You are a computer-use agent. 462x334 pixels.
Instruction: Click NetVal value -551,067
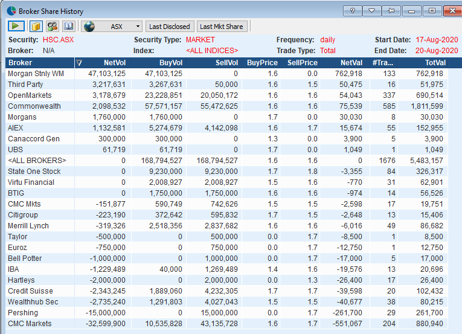point(347,324)
